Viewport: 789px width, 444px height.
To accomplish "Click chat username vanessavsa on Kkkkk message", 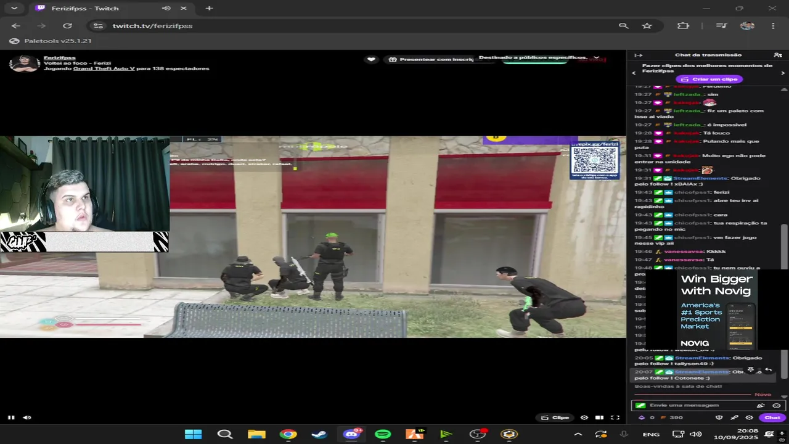I will (x=684, y=252).
